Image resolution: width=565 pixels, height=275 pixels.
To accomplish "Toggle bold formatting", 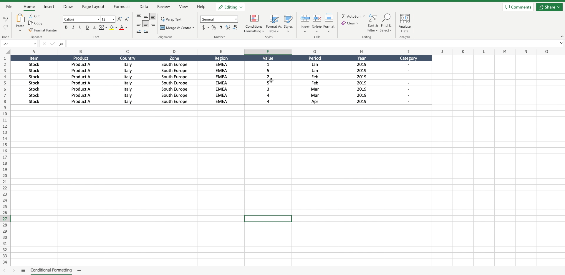I will (x=66, y=27).
